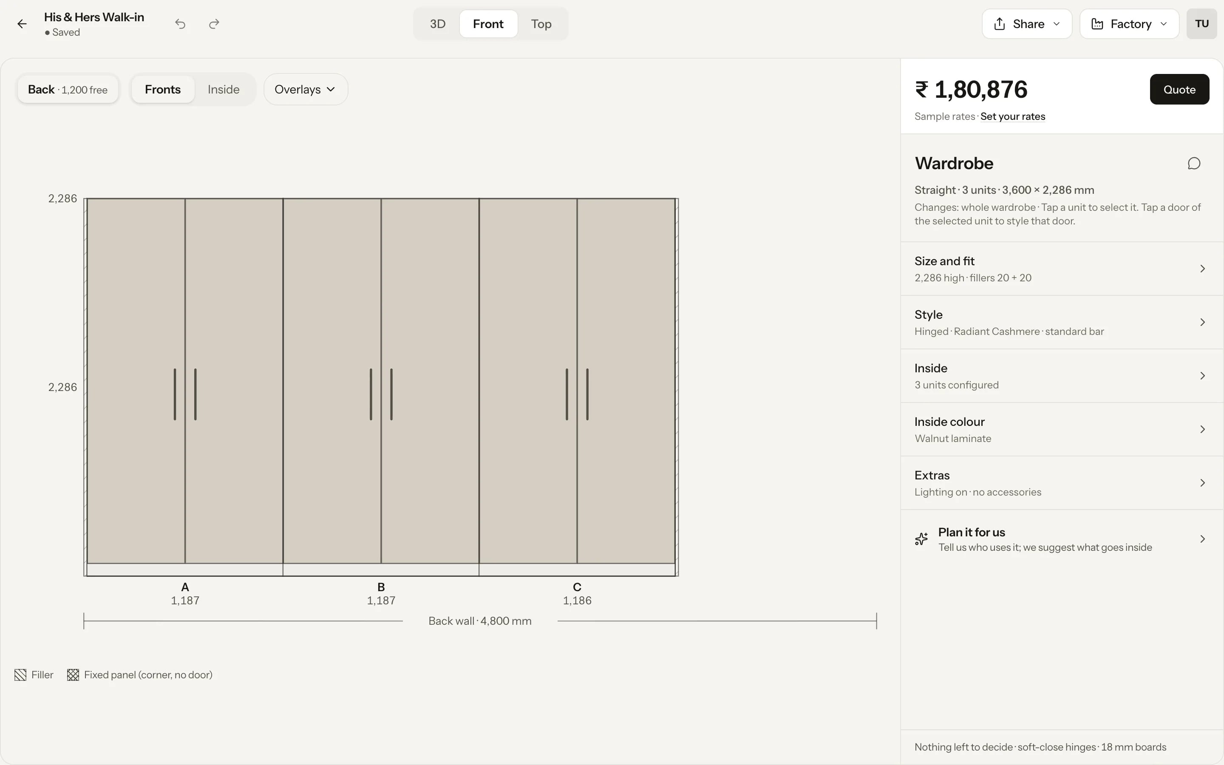Switch to the Front view

[x=488, y=24]
